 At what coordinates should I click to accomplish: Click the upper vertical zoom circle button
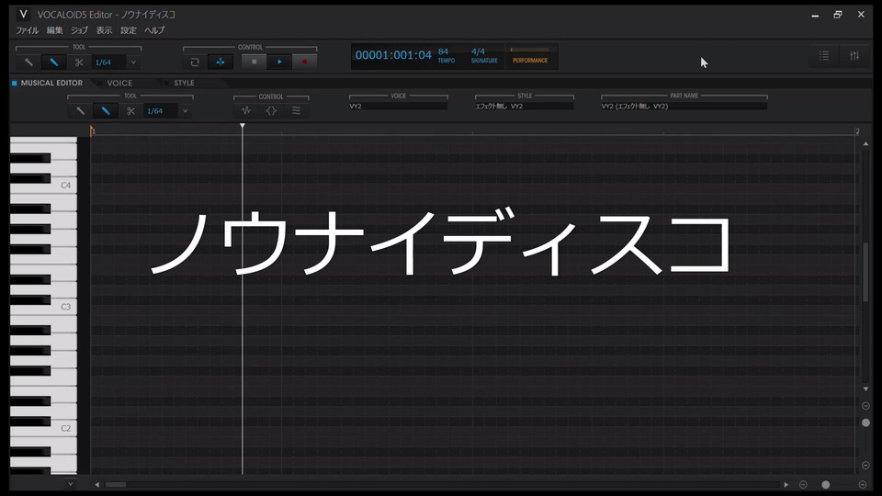tap(865, 405)
